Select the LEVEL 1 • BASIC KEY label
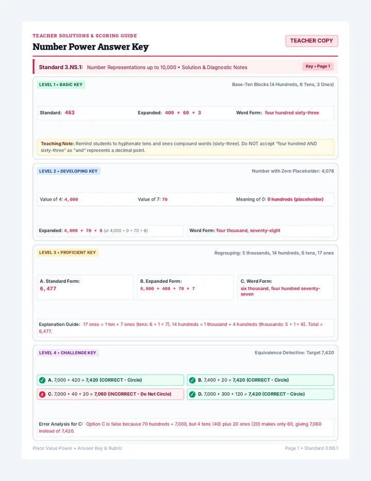 61,85
